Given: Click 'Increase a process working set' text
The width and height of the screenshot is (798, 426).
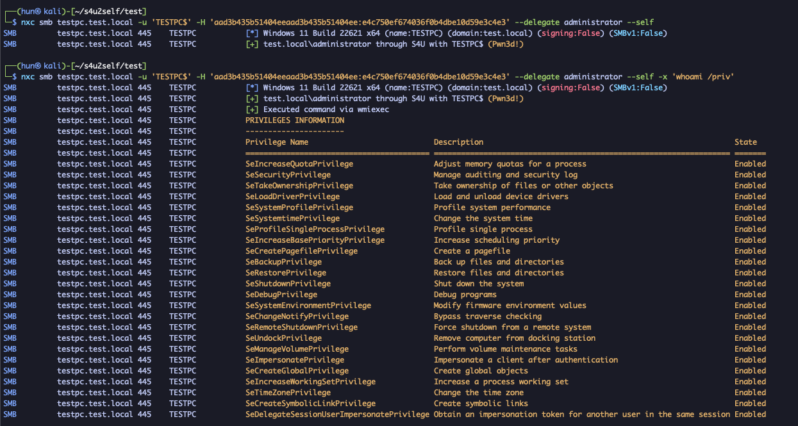Looking at the screenshot, I should [x=501, y=382].
